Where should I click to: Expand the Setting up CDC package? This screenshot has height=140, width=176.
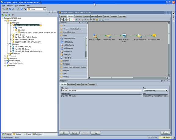tap(11, 35)
